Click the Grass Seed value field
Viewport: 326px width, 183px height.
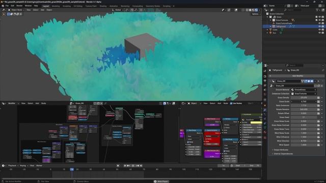[x=304, y=117]
